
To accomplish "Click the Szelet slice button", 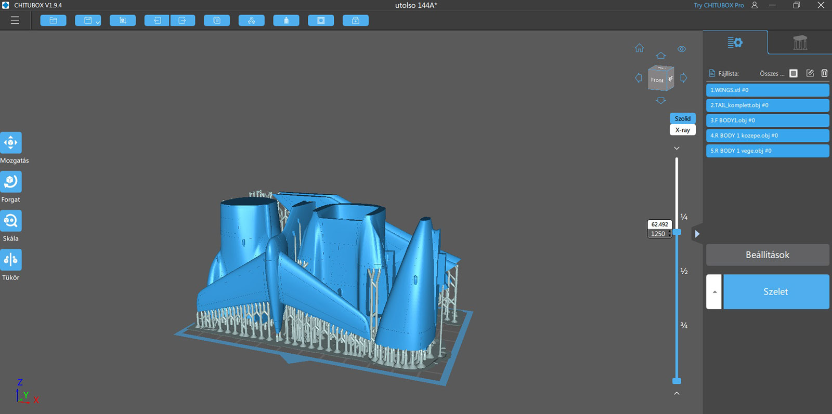I will (x=776, y=291).
